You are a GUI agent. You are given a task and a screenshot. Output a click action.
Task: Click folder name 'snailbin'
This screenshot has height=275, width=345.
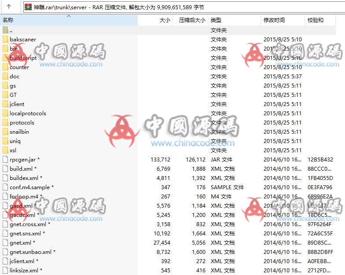(x=19, y=132)
